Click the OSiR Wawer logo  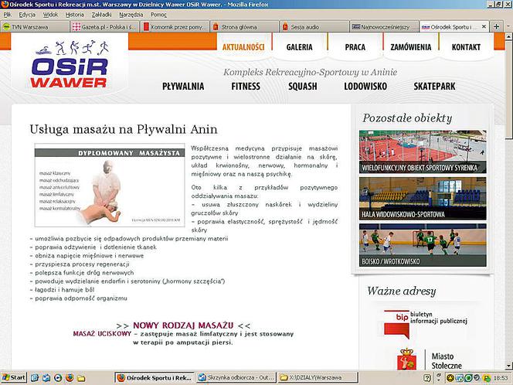click(70, 64)
